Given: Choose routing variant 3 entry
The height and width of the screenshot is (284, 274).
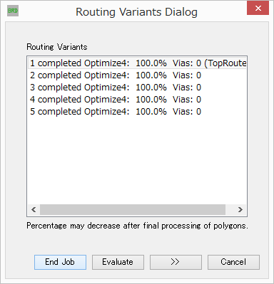Looking at the screenshot, I should click(x=137, y=88).
